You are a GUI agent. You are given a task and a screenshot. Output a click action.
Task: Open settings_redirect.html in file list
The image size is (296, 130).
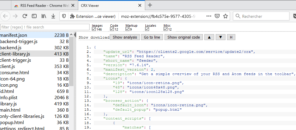click(x=34, y=128)
